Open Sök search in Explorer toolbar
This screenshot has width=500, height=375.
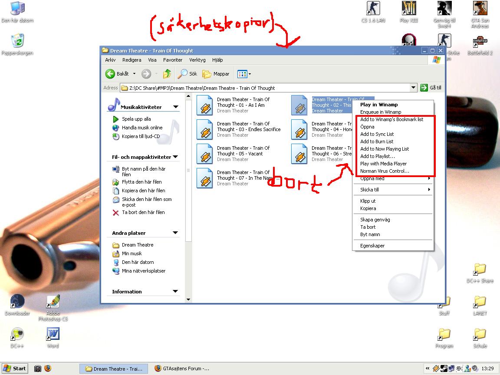(x=187, y=74)
